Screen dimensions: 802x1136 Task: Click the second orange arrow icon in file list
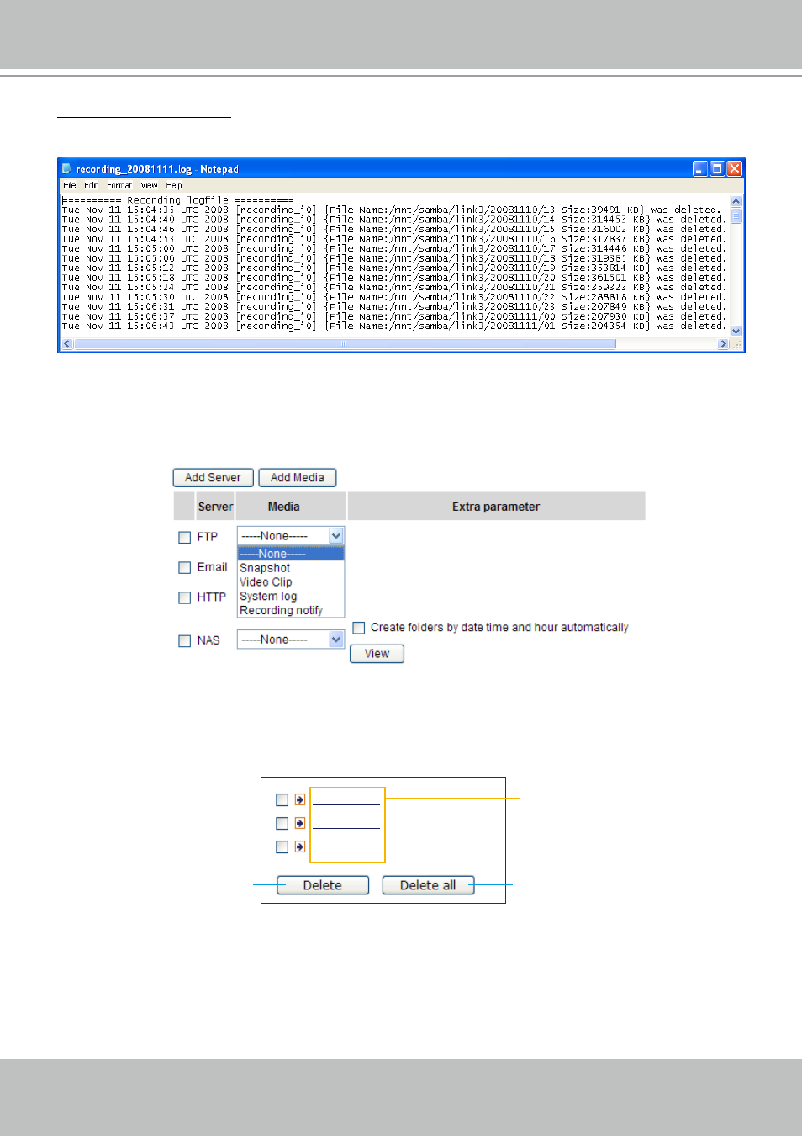(300, 824)
